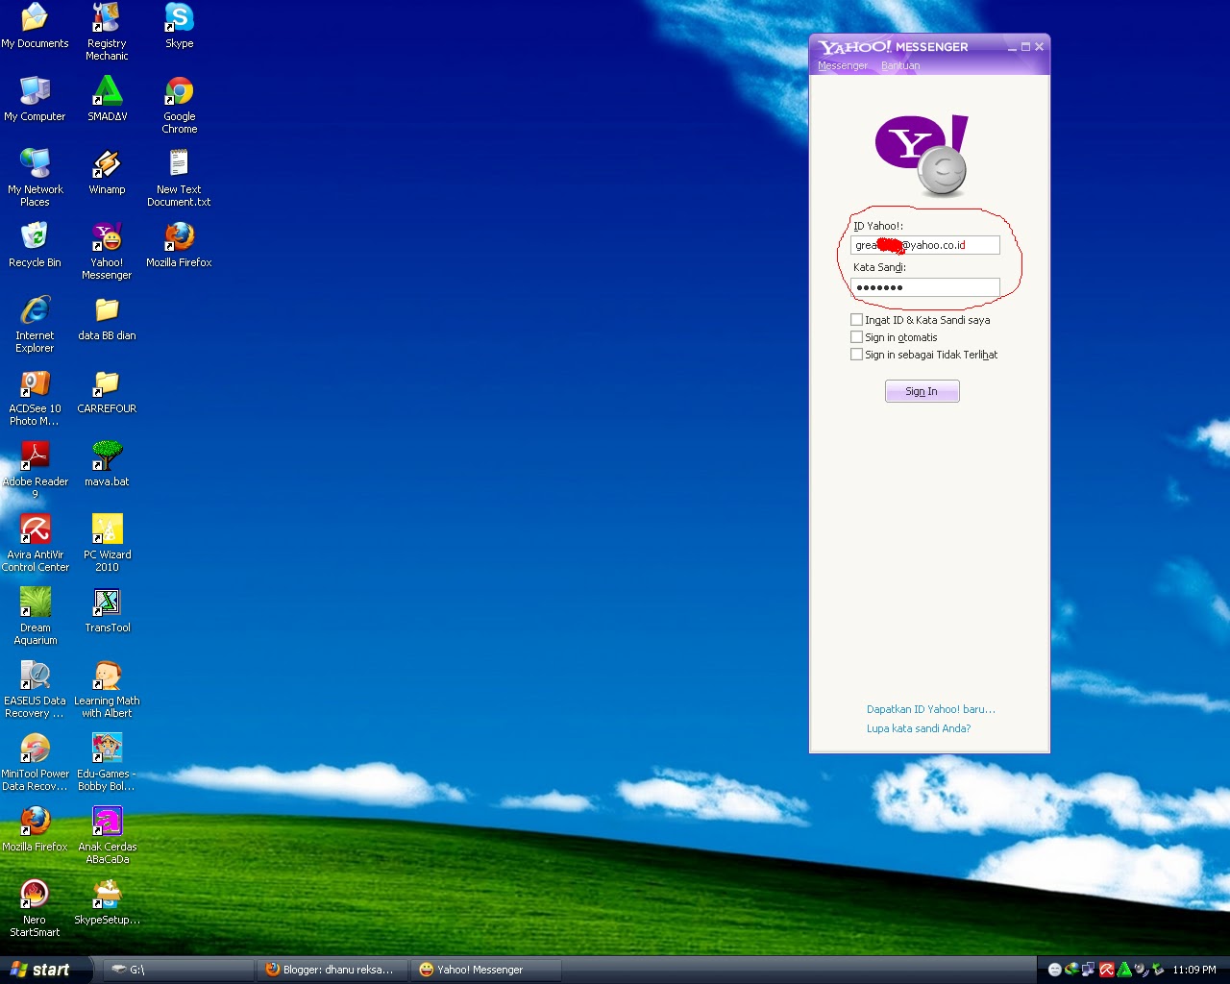
Task: Launch Learning Math with Albert
Action: 107,689
